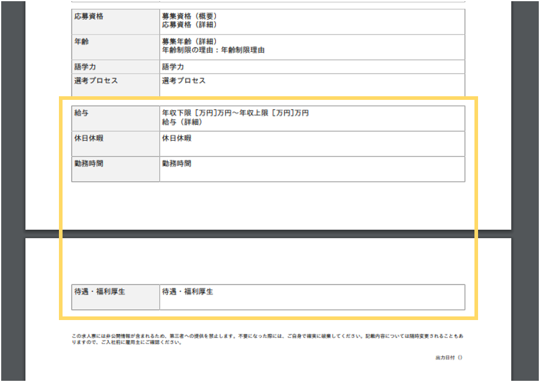Click the この求人票には非公開情報 disclaimer paragraph
Screen dimensions: 540x382
(268, 339)
